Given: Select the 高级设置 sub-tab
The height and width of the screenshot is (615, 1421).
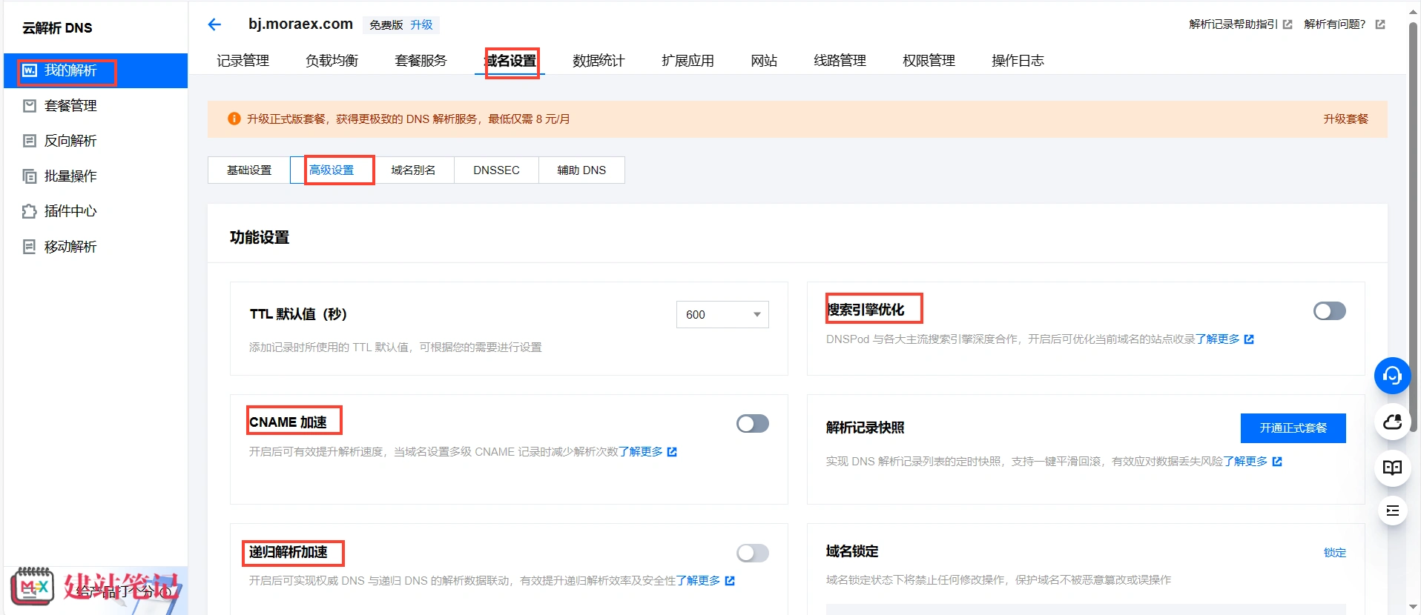Looking at the screenshot, I should coord(332,170).
